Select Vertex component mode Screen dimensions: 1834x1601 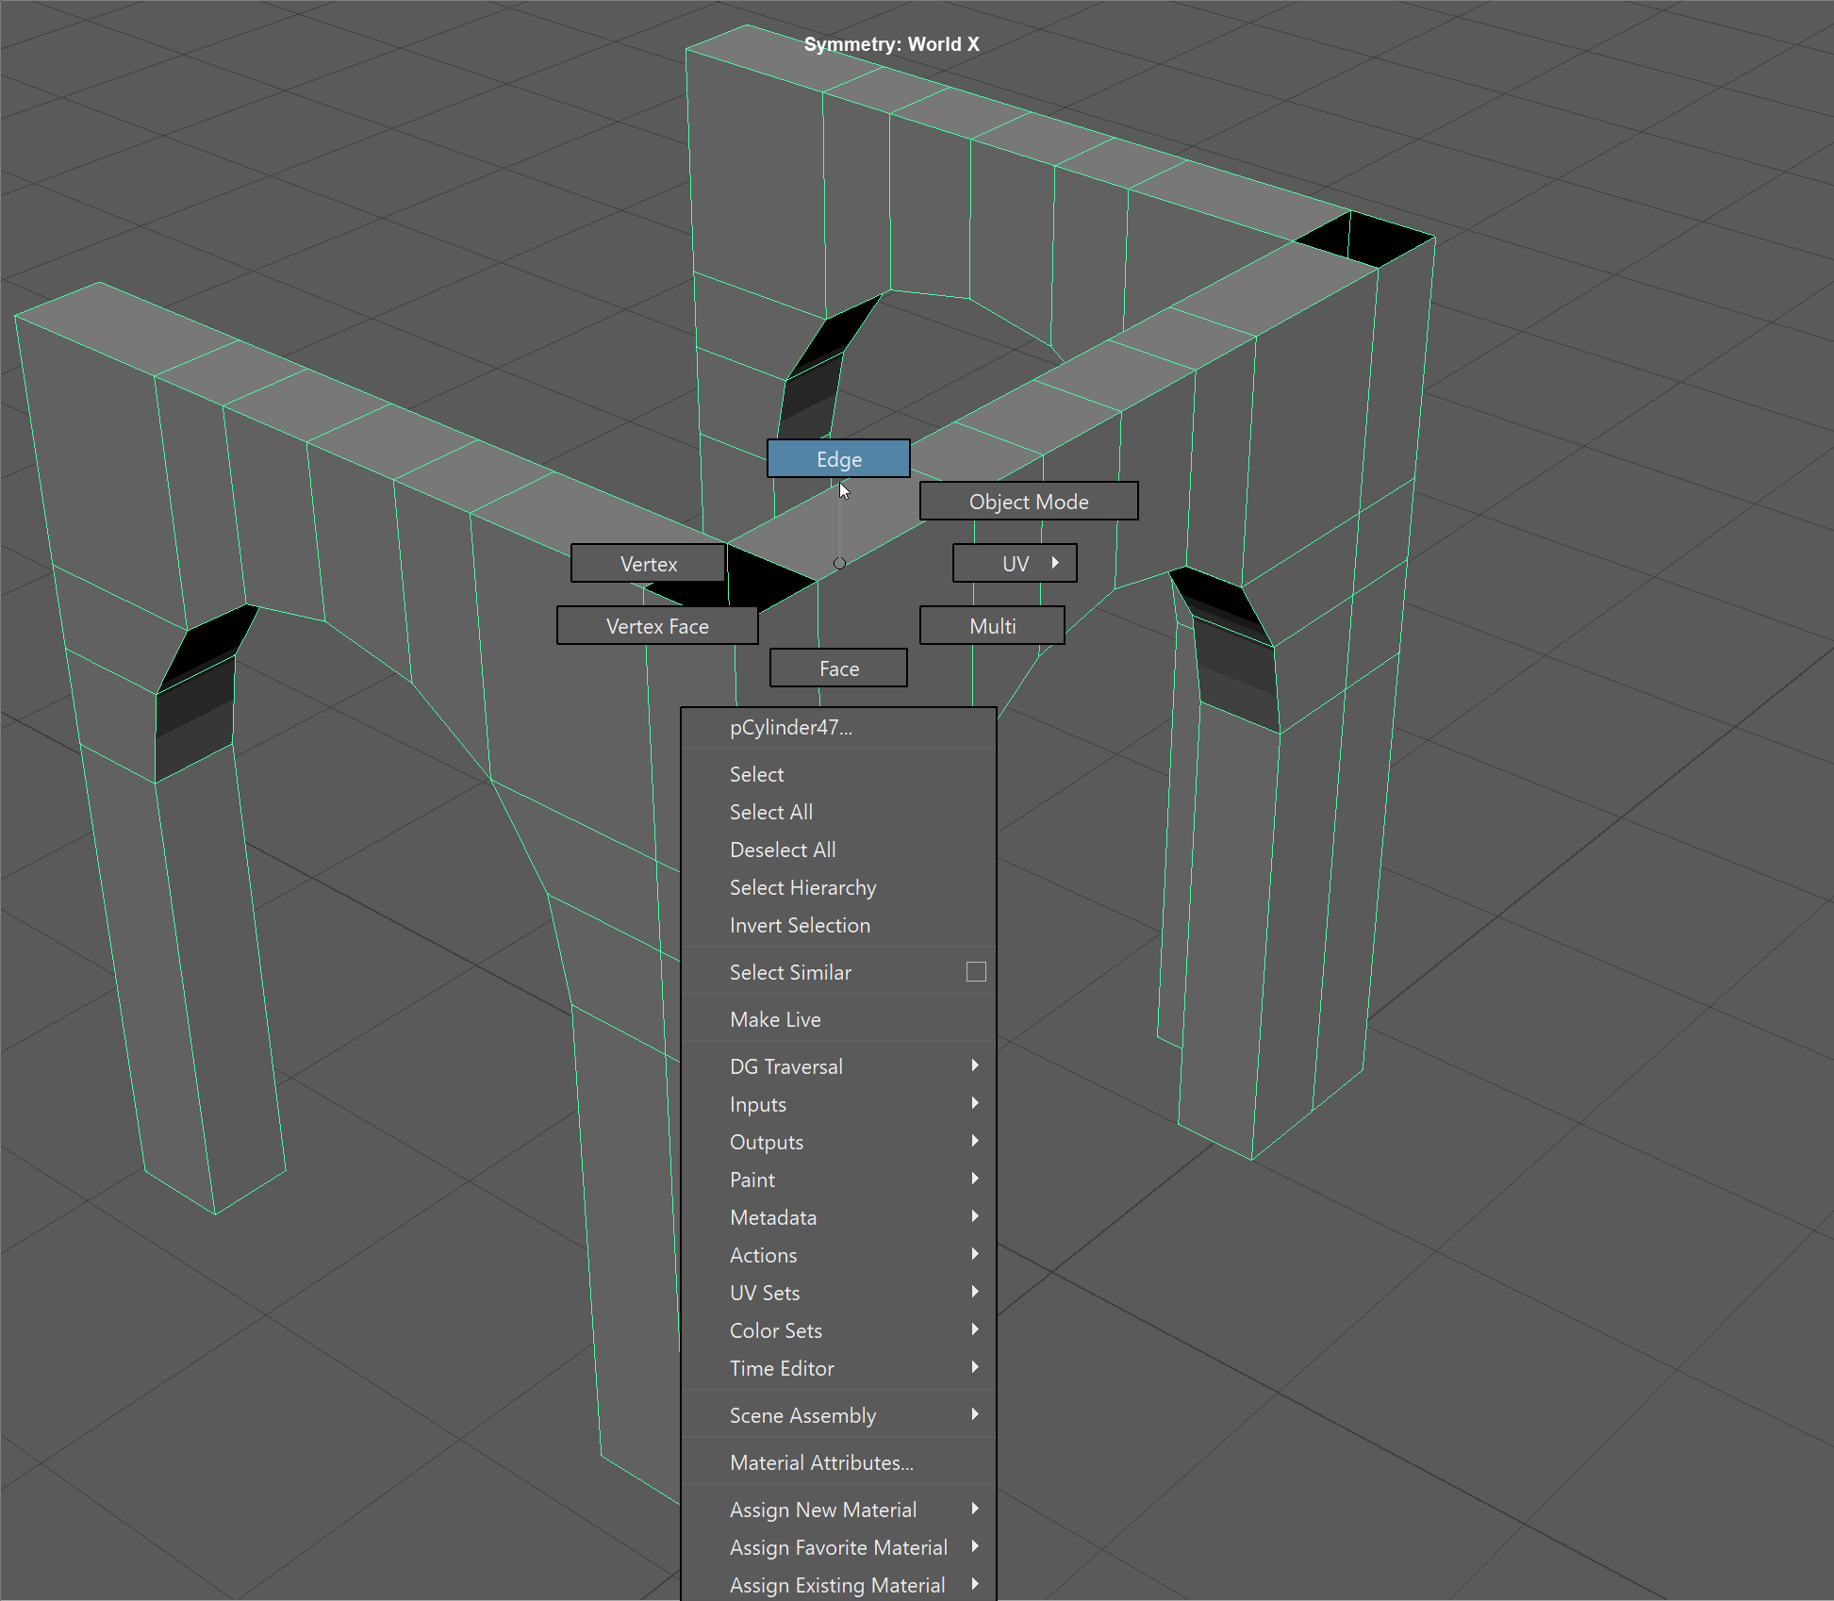click(648, 564)
